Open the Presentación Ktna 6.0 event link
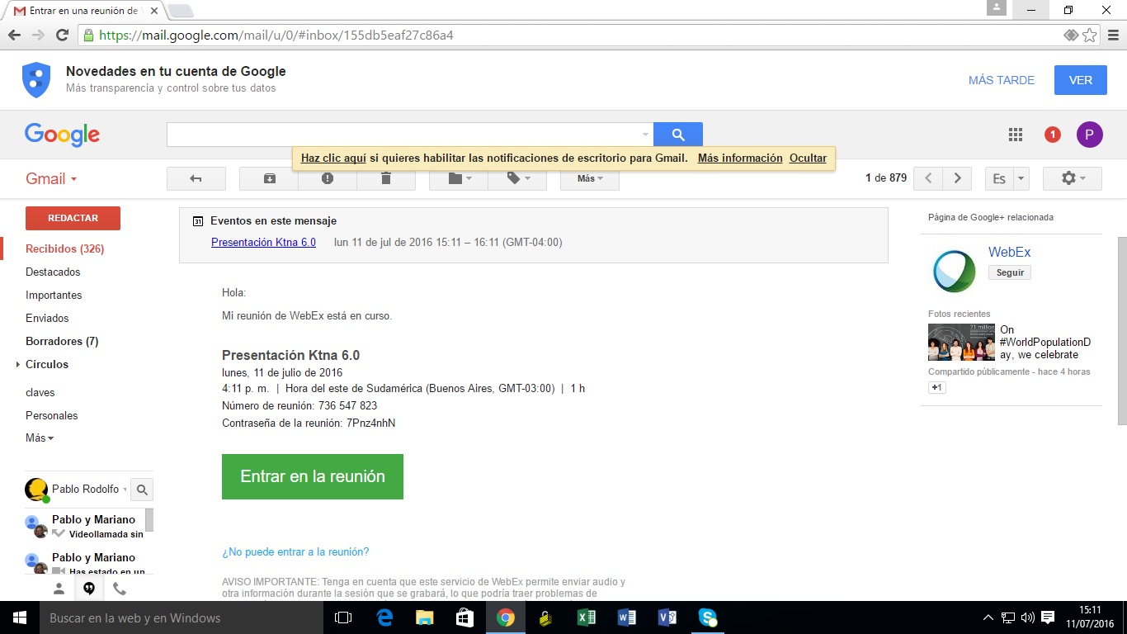This screenshot has width=1127, height=634. (x=263, y=242)
